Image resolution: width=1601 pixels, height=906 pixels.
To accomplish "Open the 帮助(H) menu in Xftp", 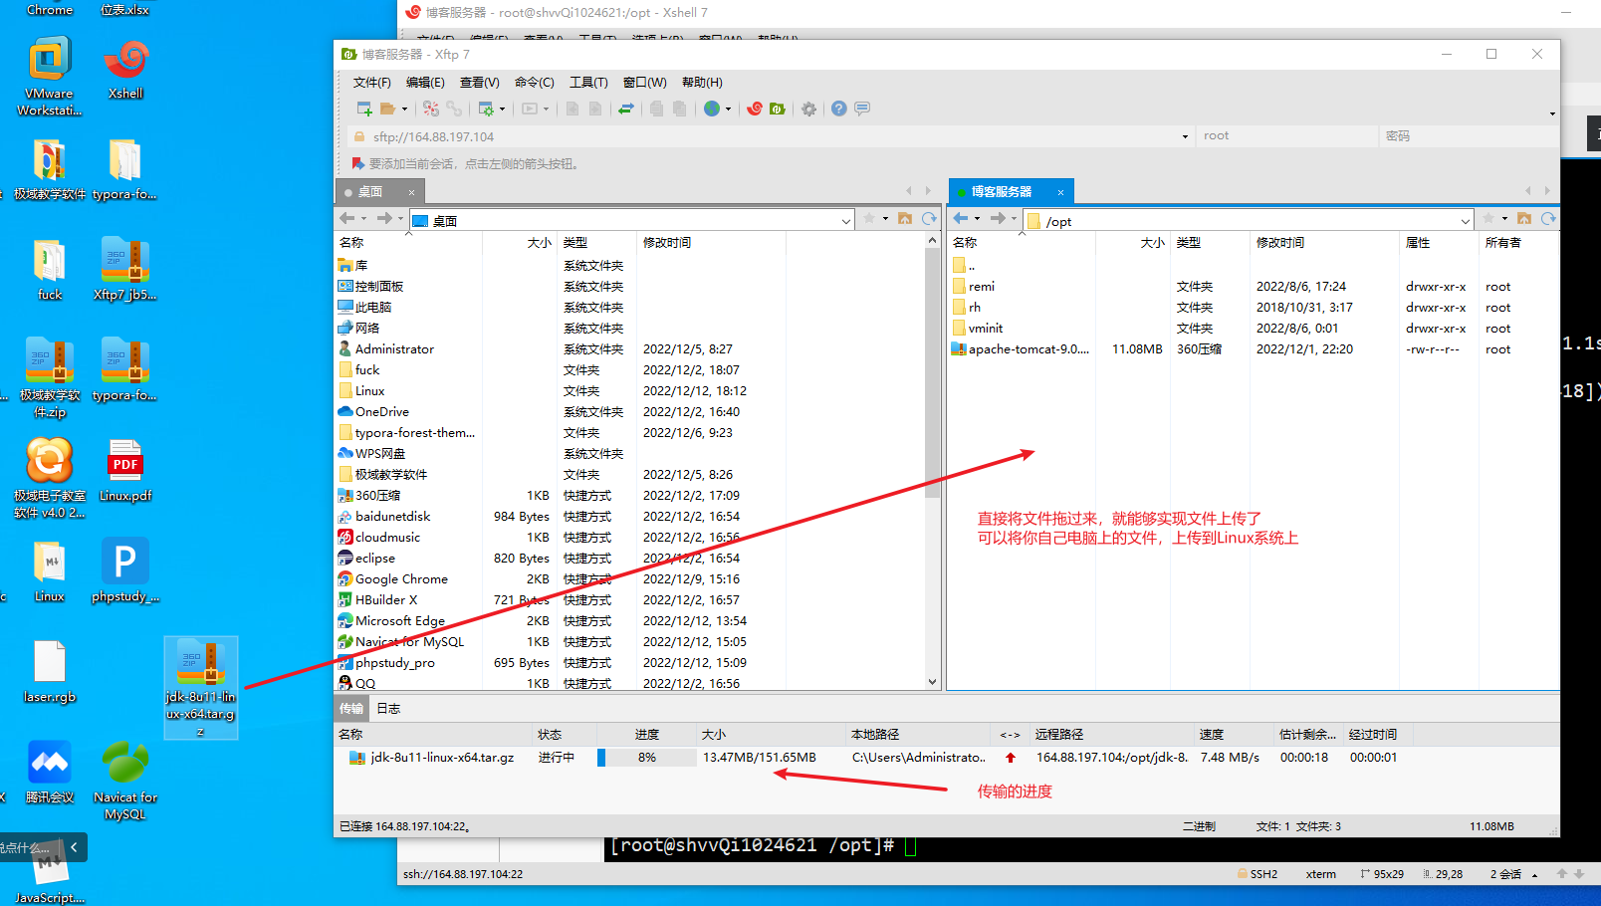I will 702,83.
